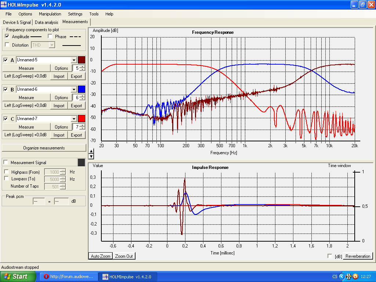
Task: Click Export button for measurement B
Action: (x=76, y=105)
